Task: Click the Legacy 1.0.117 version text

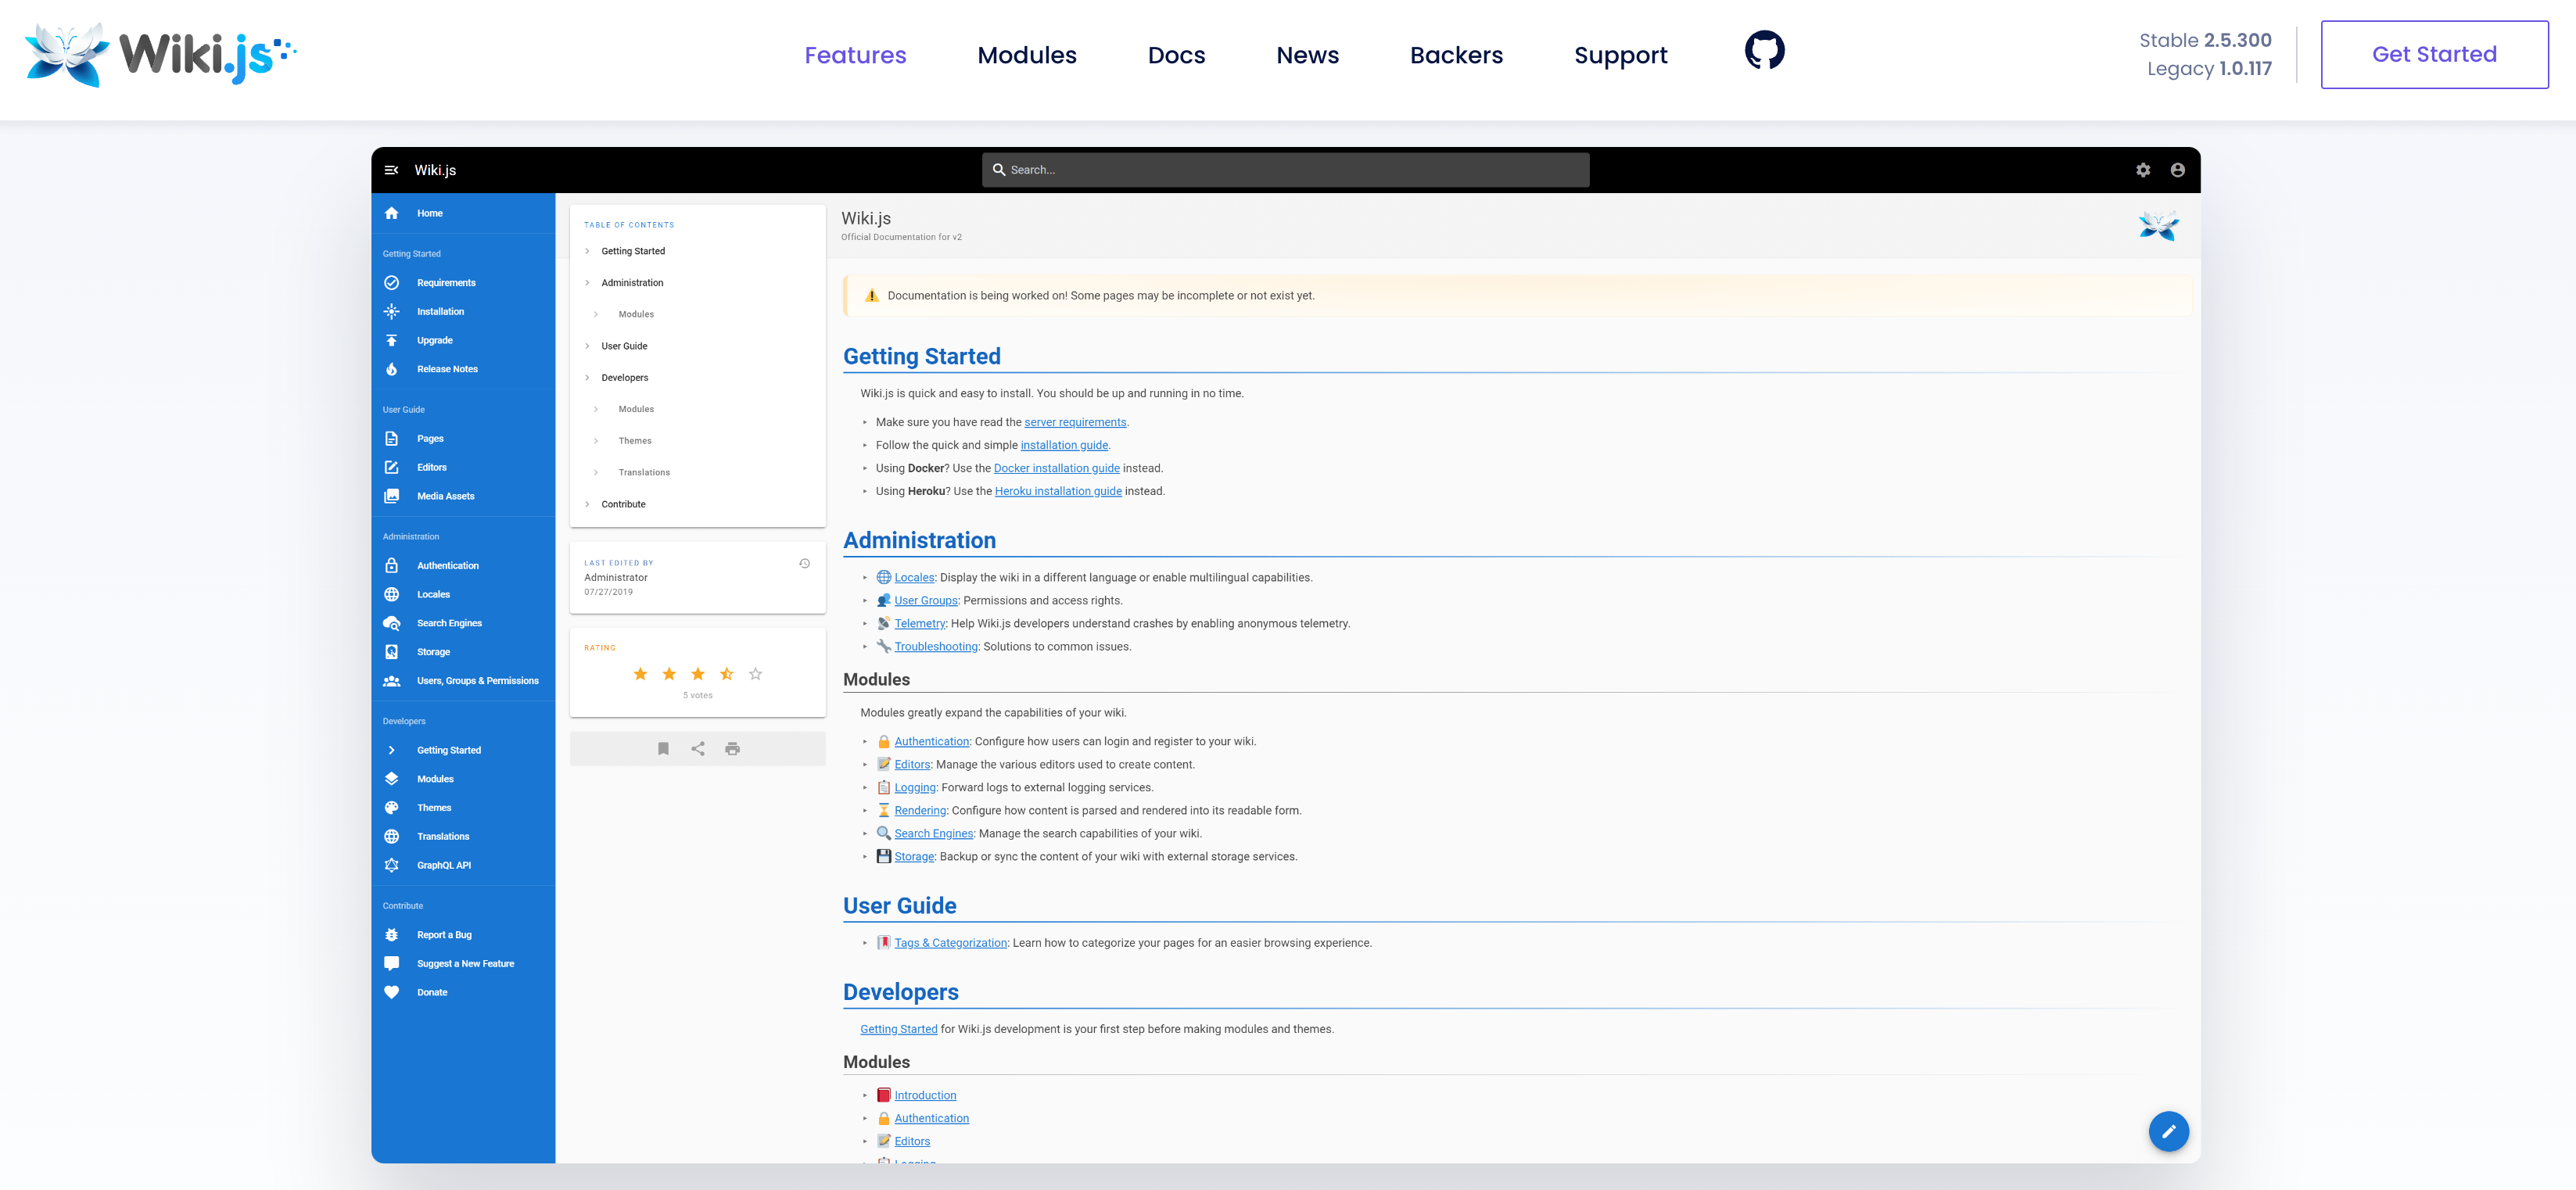Action: [2209, 69]
